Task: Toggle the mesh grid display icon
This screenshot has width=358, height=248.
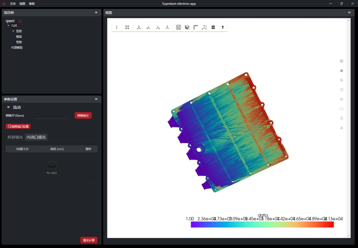Action: [x=179, y=27]
